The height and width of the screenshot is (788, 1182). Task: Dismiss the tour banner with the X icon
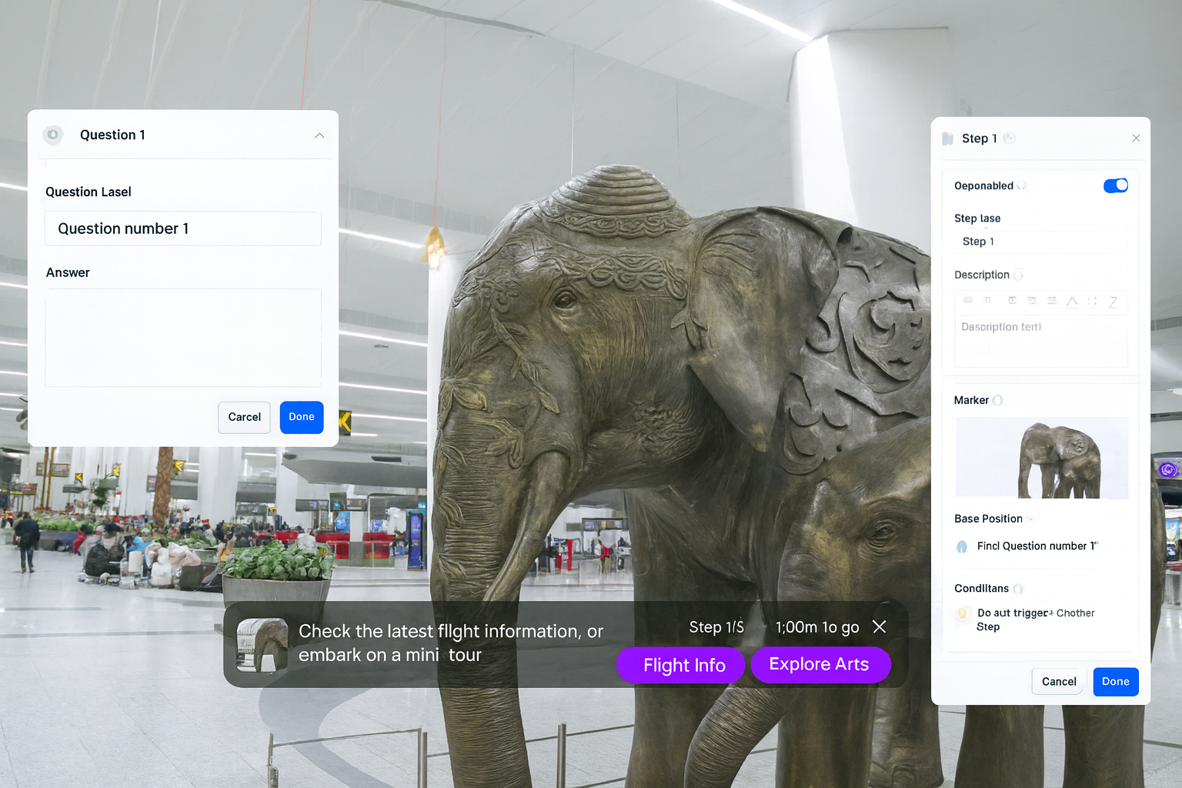pos(880,626)
